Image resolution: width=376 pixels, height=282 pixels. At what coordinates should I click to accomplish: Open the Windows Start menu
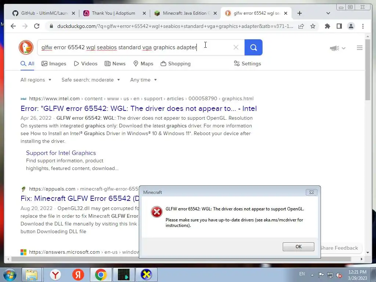[x=10, y=275]
